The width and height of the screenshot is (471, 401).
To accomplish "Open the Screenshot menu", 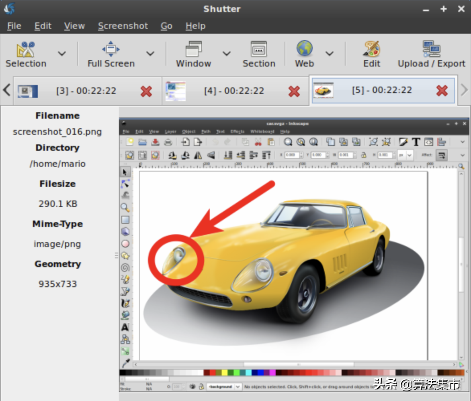I will tap(123, 26).
